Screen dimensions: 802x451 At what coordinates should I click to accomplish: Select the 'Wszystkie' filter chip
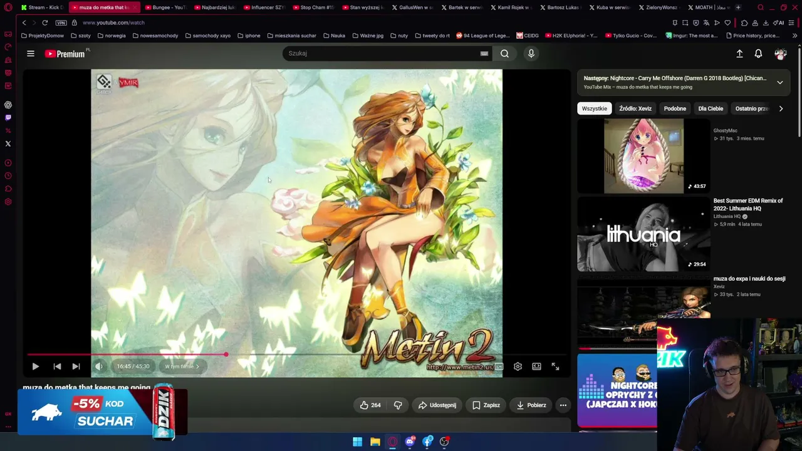pyautogui.click(x=594, y=108)
